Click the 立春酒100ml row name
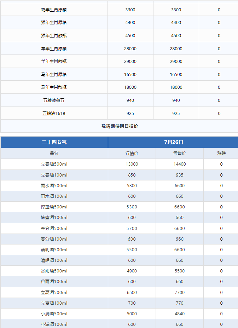The height and width of the screenshot is (328, 238). click(54, 175)
